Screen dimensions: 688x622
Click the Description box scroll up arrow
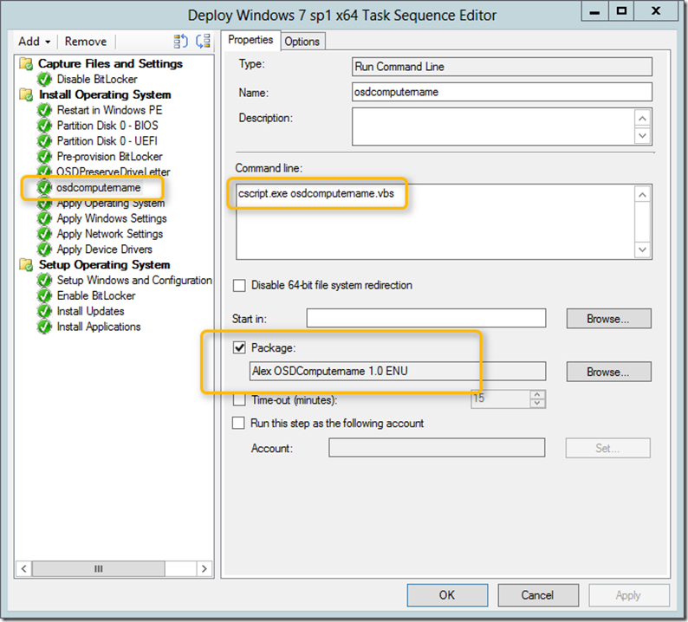pyautogui.click(x=642, y=119)
